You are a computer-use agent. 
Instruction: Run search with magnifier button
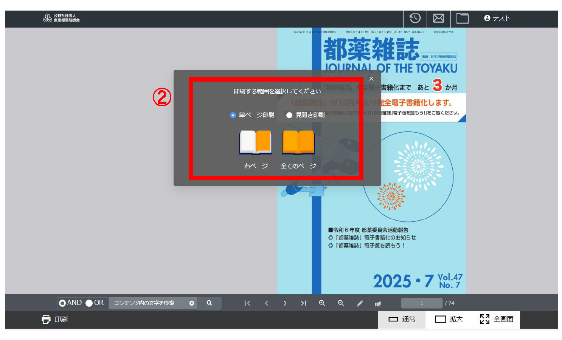[x=209, y=303]
